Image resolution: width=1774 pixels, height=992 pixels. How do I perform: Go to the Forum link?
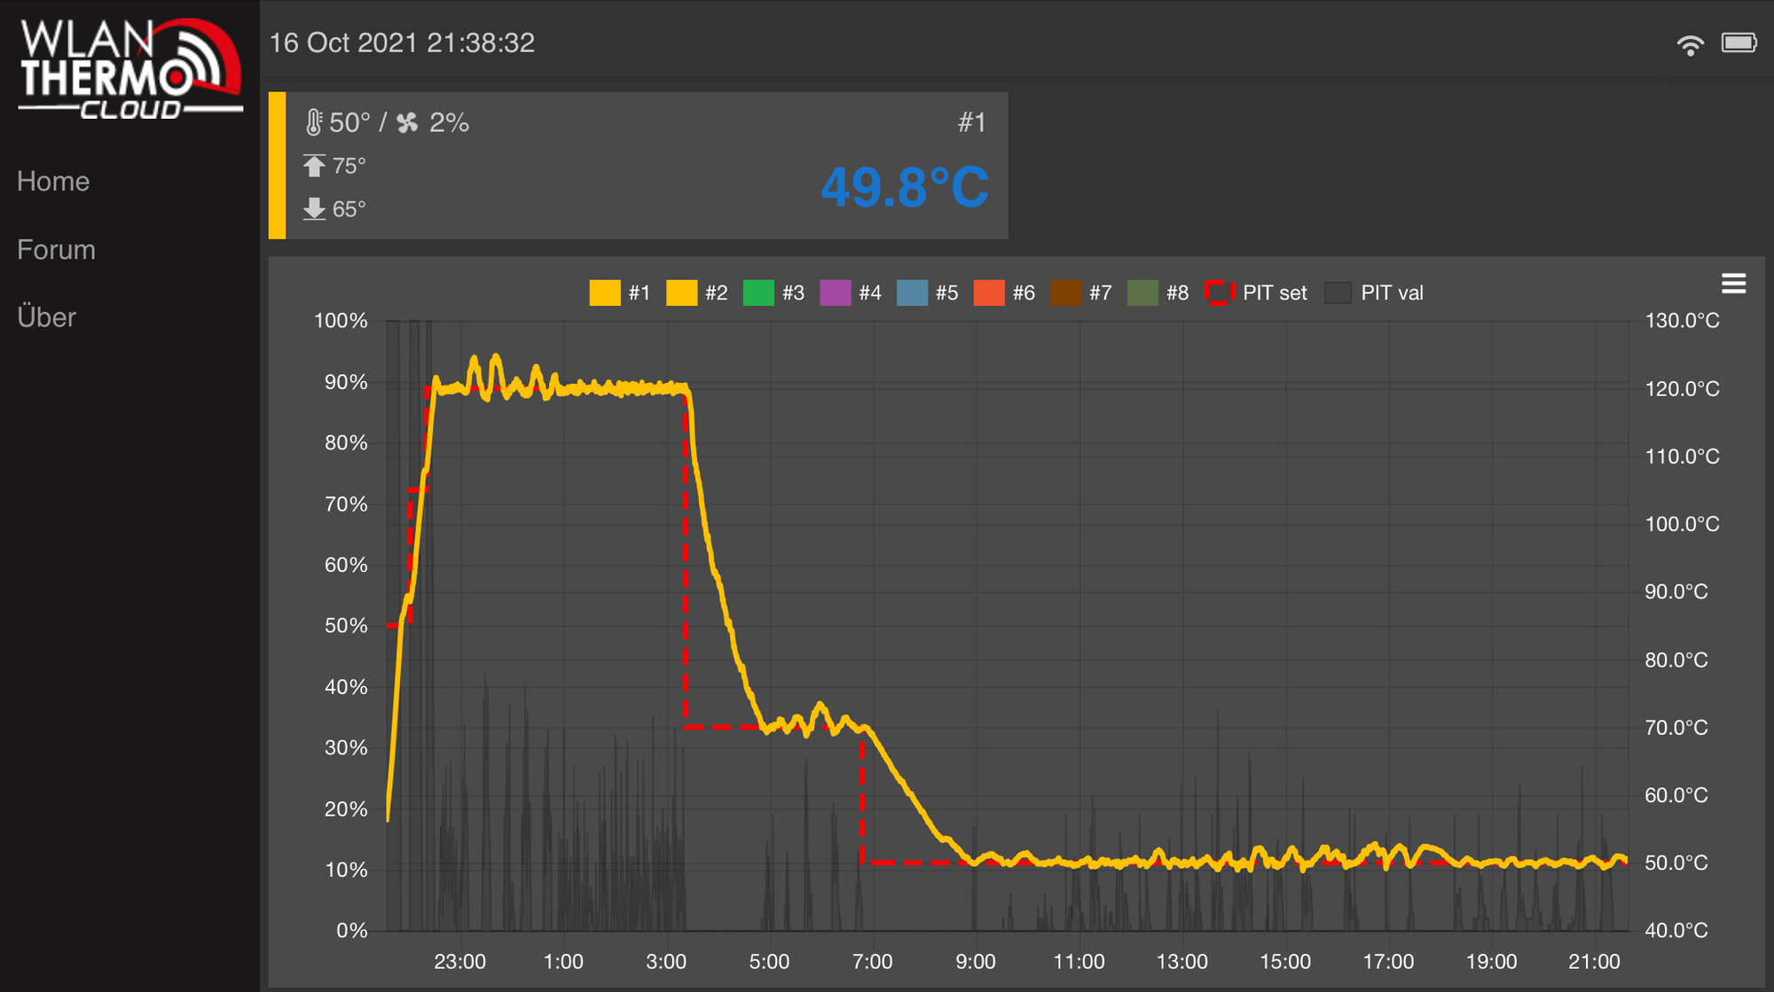pyautogui.click(x=56, y=250)
